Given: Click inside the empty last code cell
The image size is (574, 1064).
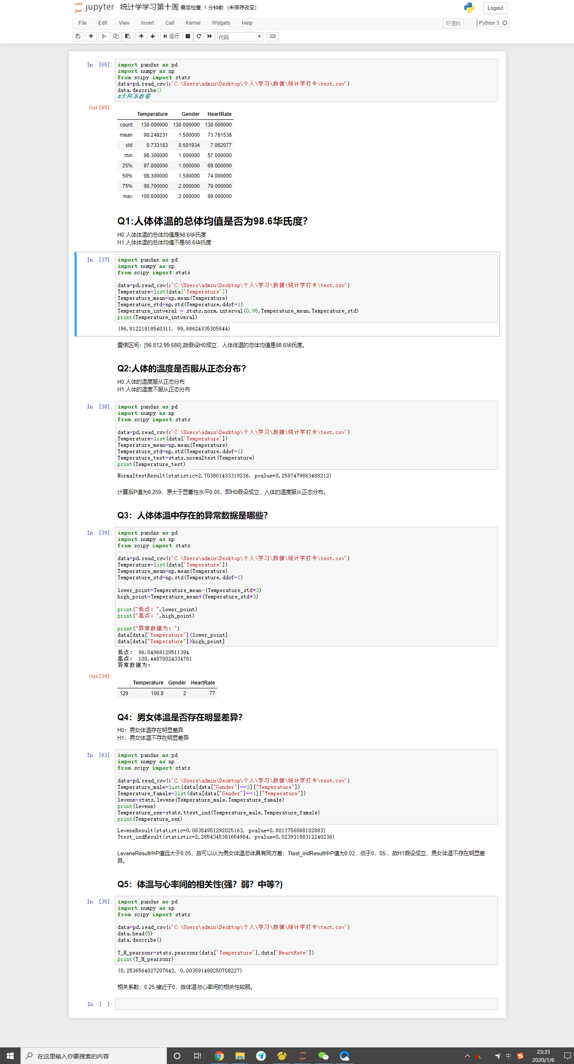Looking at the screenshot, I should [306, 1004].
